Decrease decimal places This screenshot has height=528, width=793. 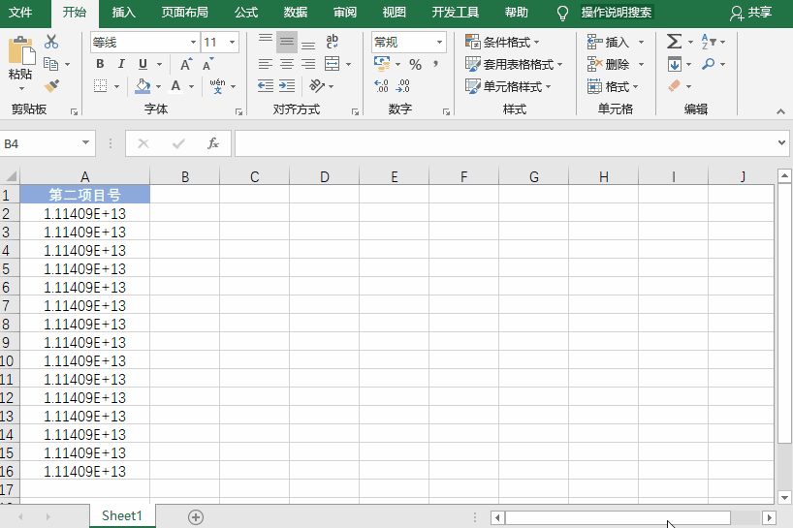coord(402,86)
